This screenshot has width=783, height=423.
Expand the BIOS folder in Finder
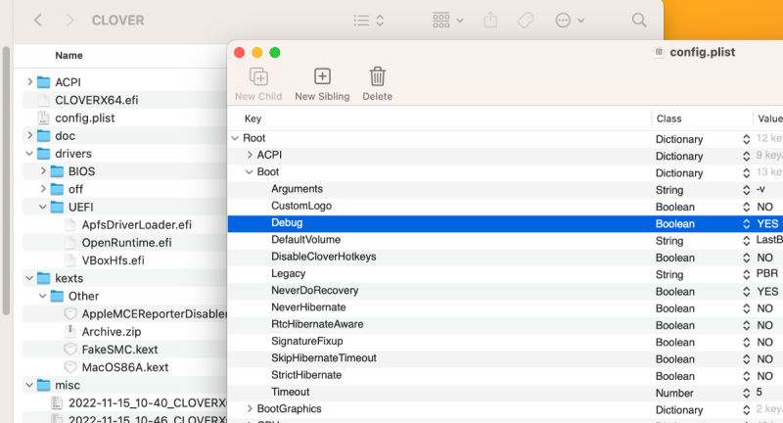click(43, 171)
